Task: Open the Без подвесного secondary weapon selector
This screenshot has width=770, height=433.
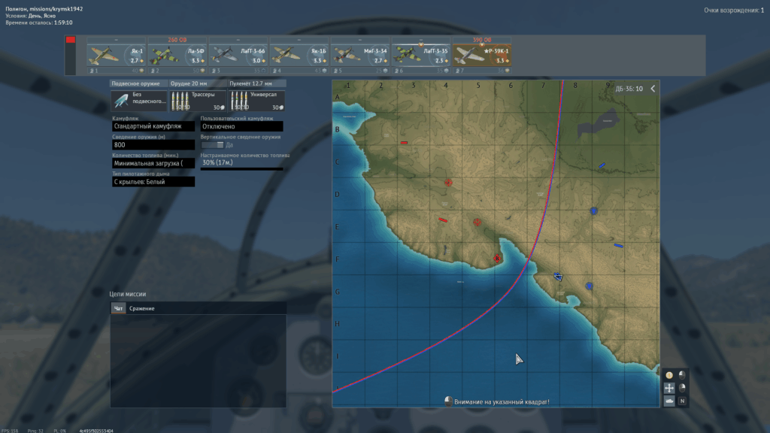Action: point(139,100)
